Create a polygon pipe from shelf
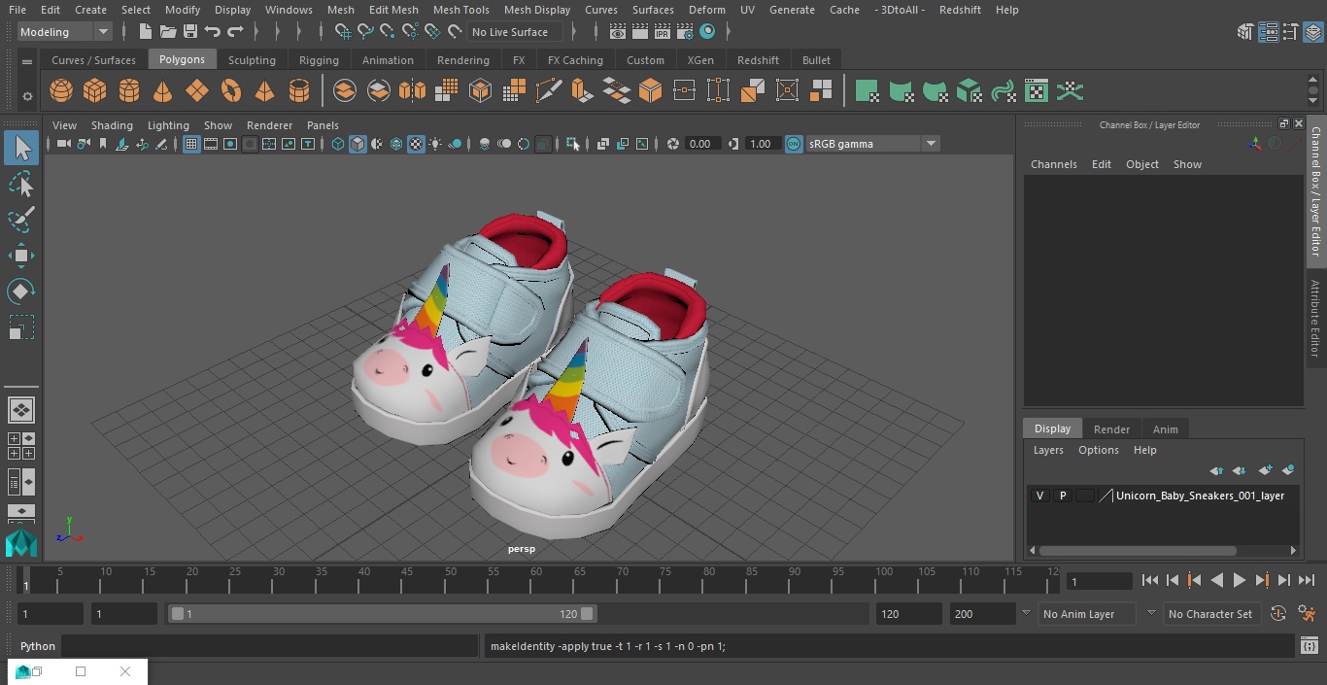 [x=299, y=91]
